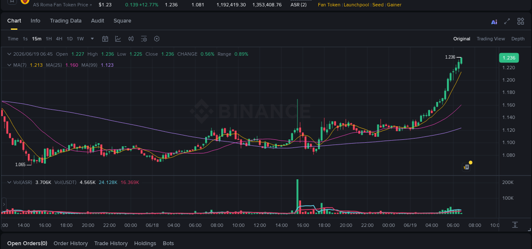This screenshot has height=249, width=532.
Task: Click the 06/18 date label on time axis
Action: (x=152, y=225)
